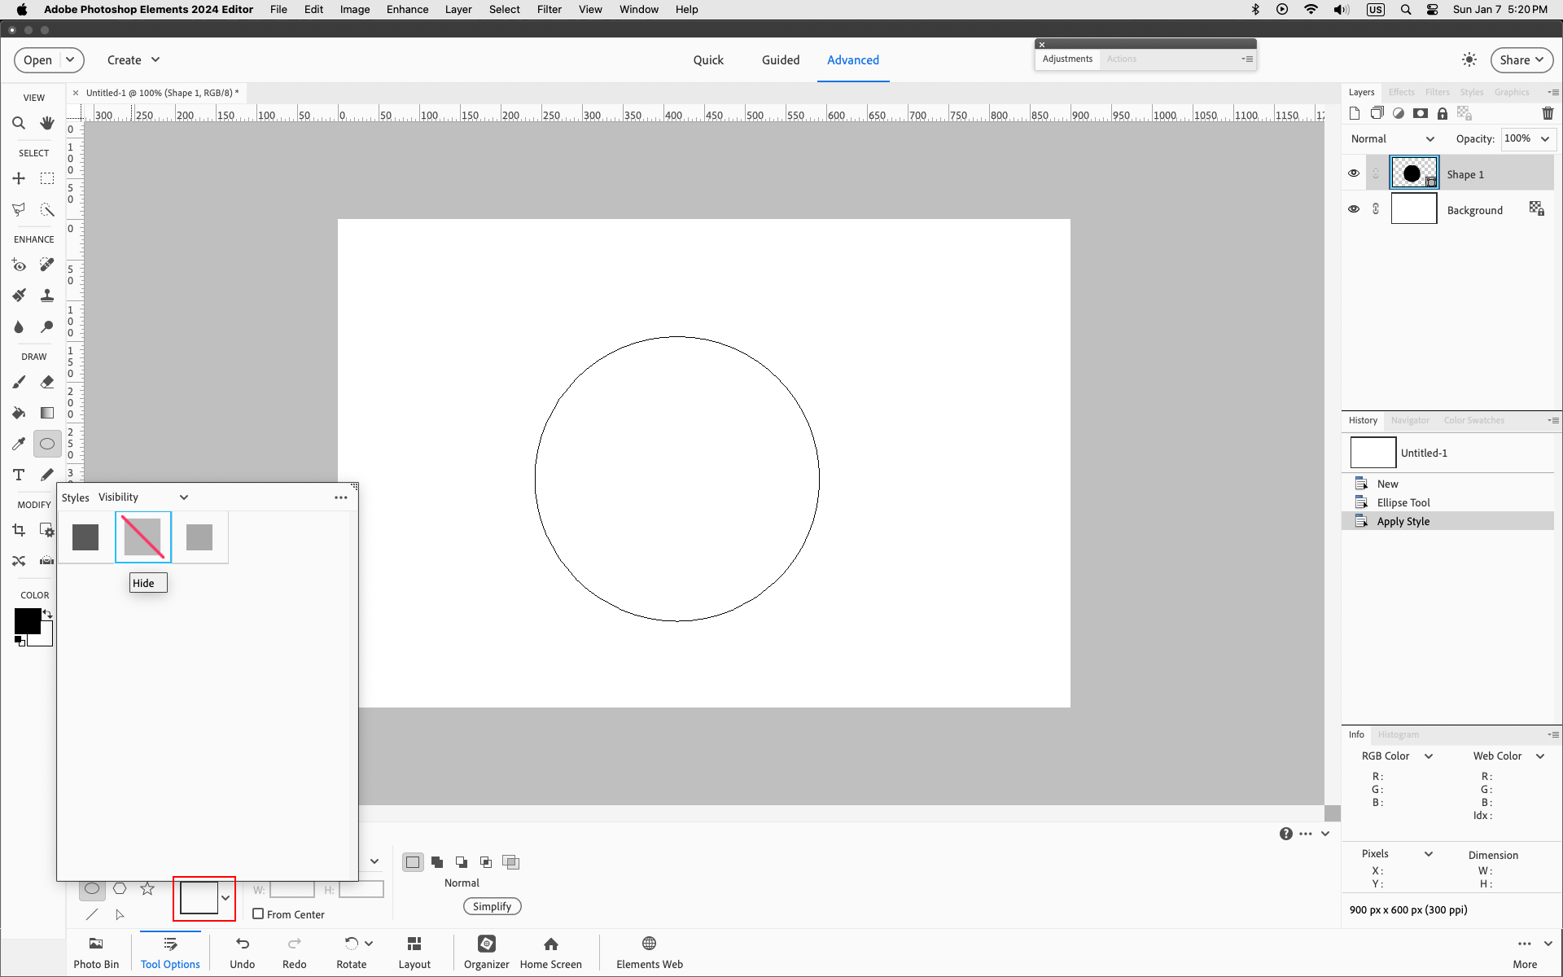1563x977 pixels.
Task: Choose the star shape tool option
Action: click(147, 888)
